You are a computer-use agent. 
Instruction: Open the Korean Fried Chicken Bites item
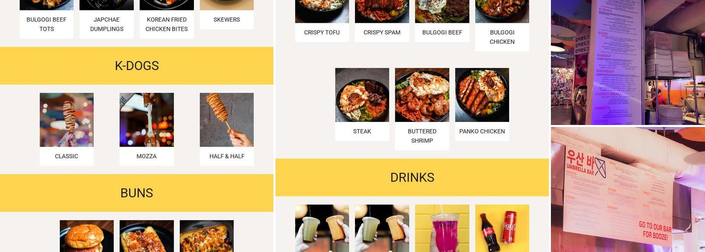coord(167,24)
